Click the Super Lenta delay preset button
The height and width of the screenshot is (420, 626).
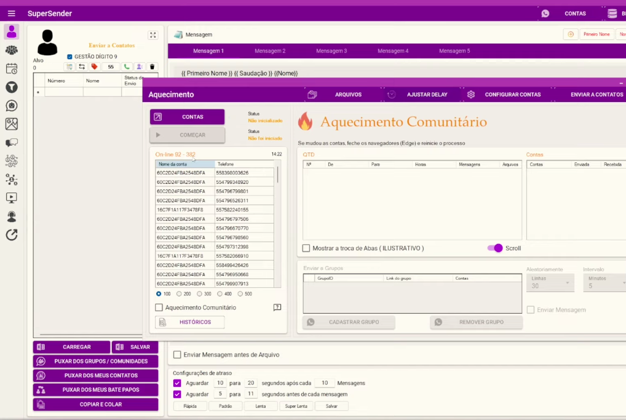(296, 406)
